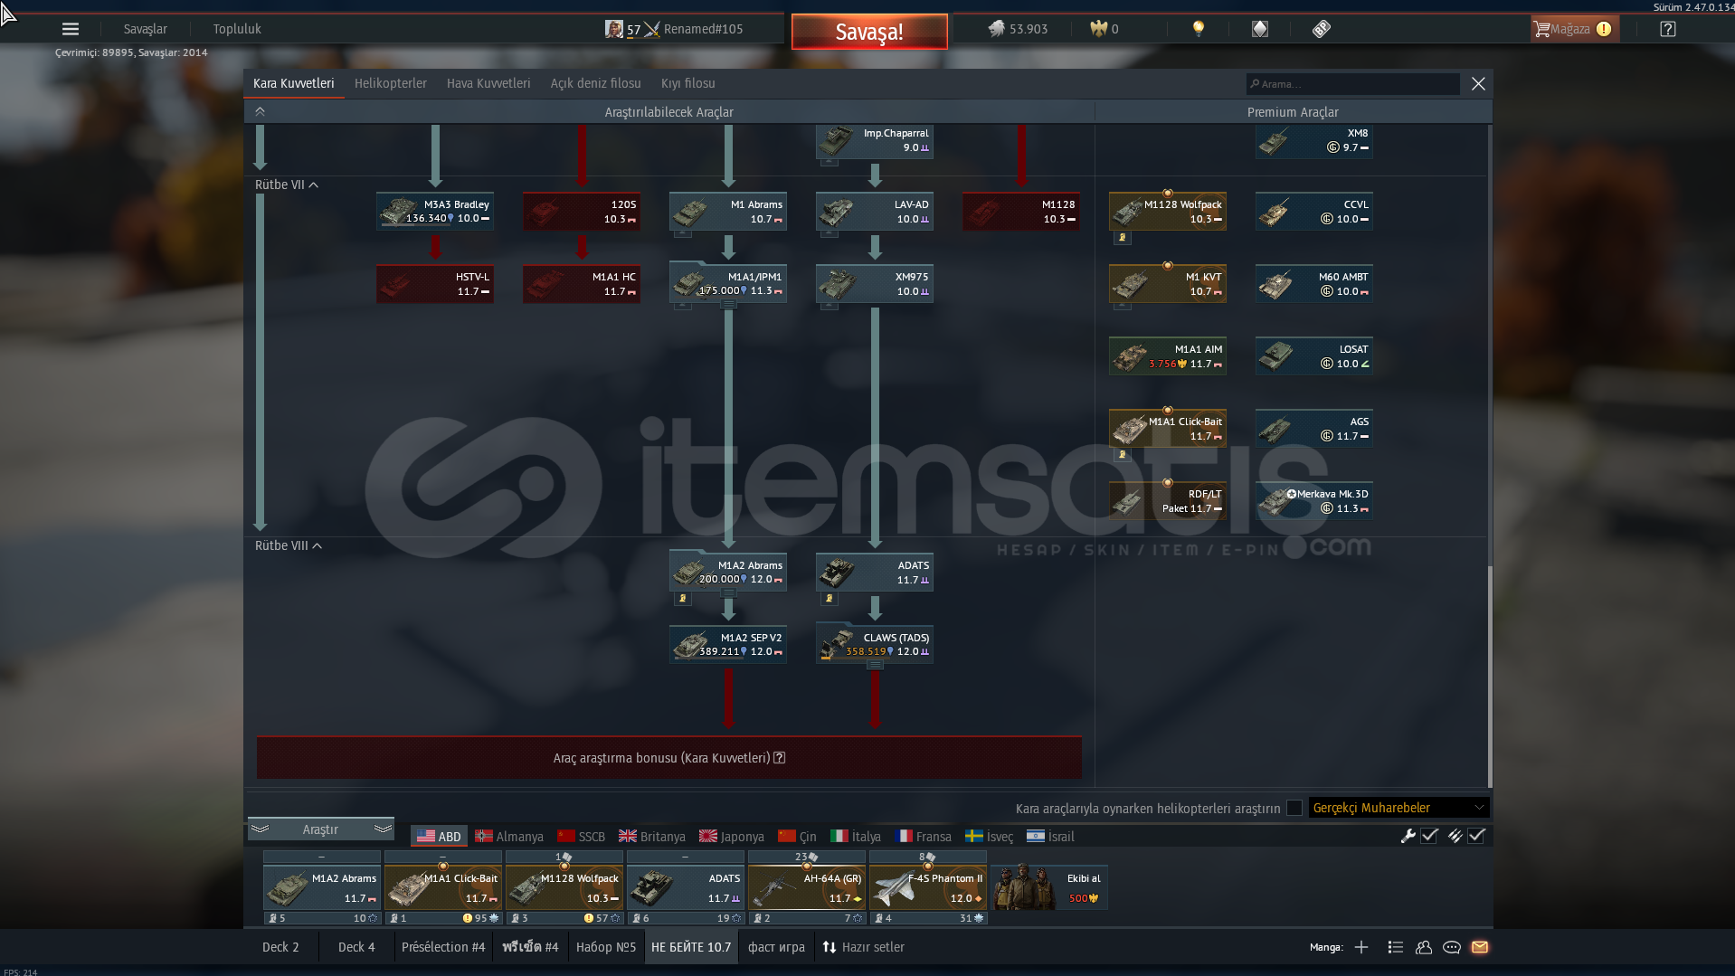
Task: Switch to Deck 4 preset
Action: 356,947
